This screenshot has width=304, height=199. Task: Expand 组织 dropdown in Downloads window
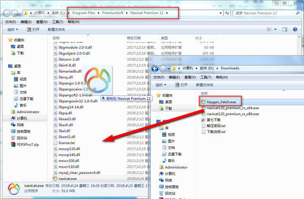point(161,85)
